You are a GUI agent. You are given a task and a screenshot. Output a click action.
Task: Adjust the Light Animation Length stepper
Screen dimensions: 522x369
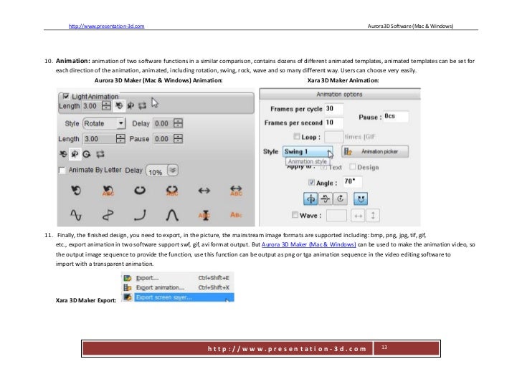click(106, 106)
